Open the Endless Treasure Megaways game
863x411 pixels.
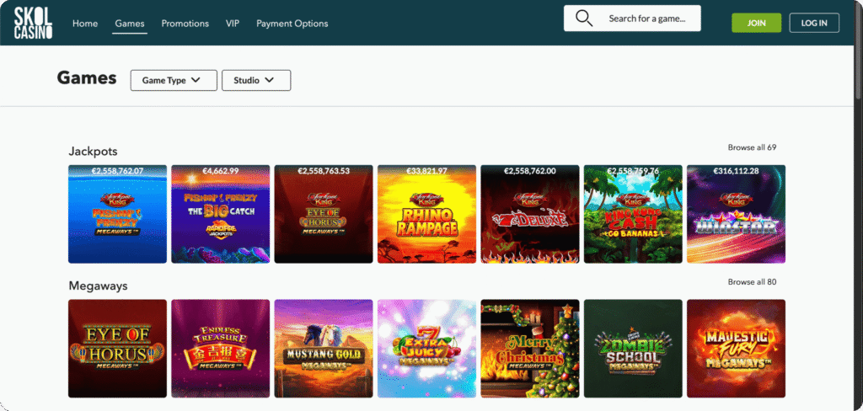tap(220, 349)
